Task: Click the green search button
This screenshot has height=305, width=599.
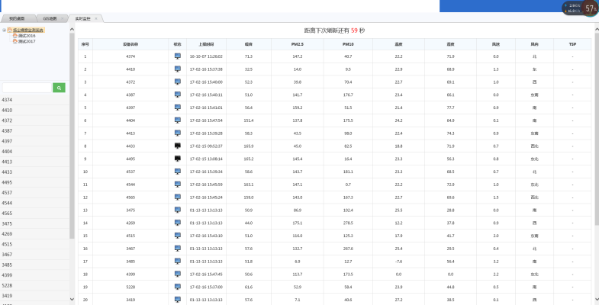Action: tap(59, 88)
